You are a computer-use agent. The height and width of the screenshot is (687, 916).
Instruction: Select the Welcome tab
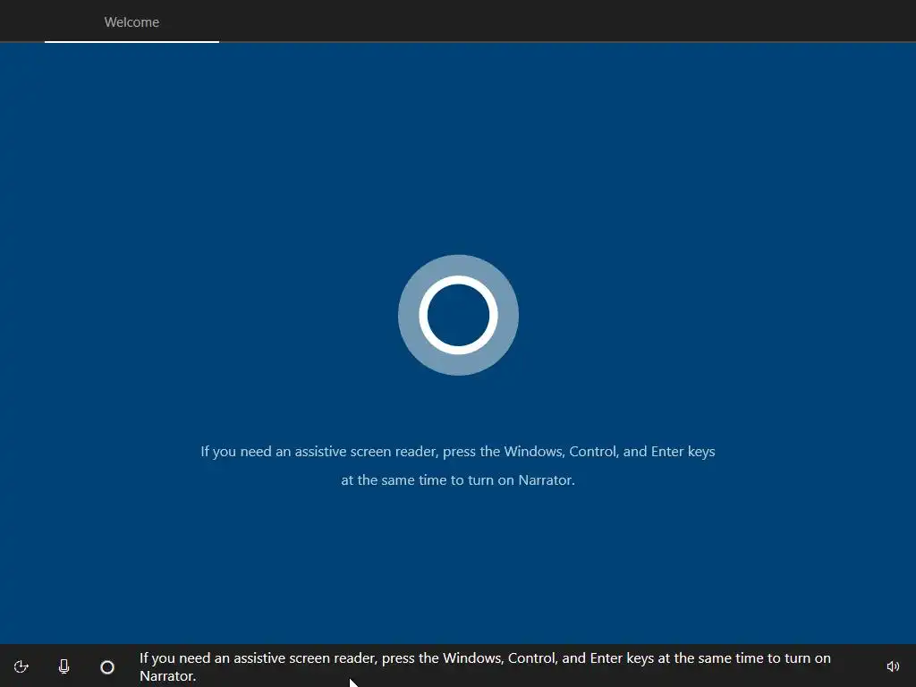131,22
